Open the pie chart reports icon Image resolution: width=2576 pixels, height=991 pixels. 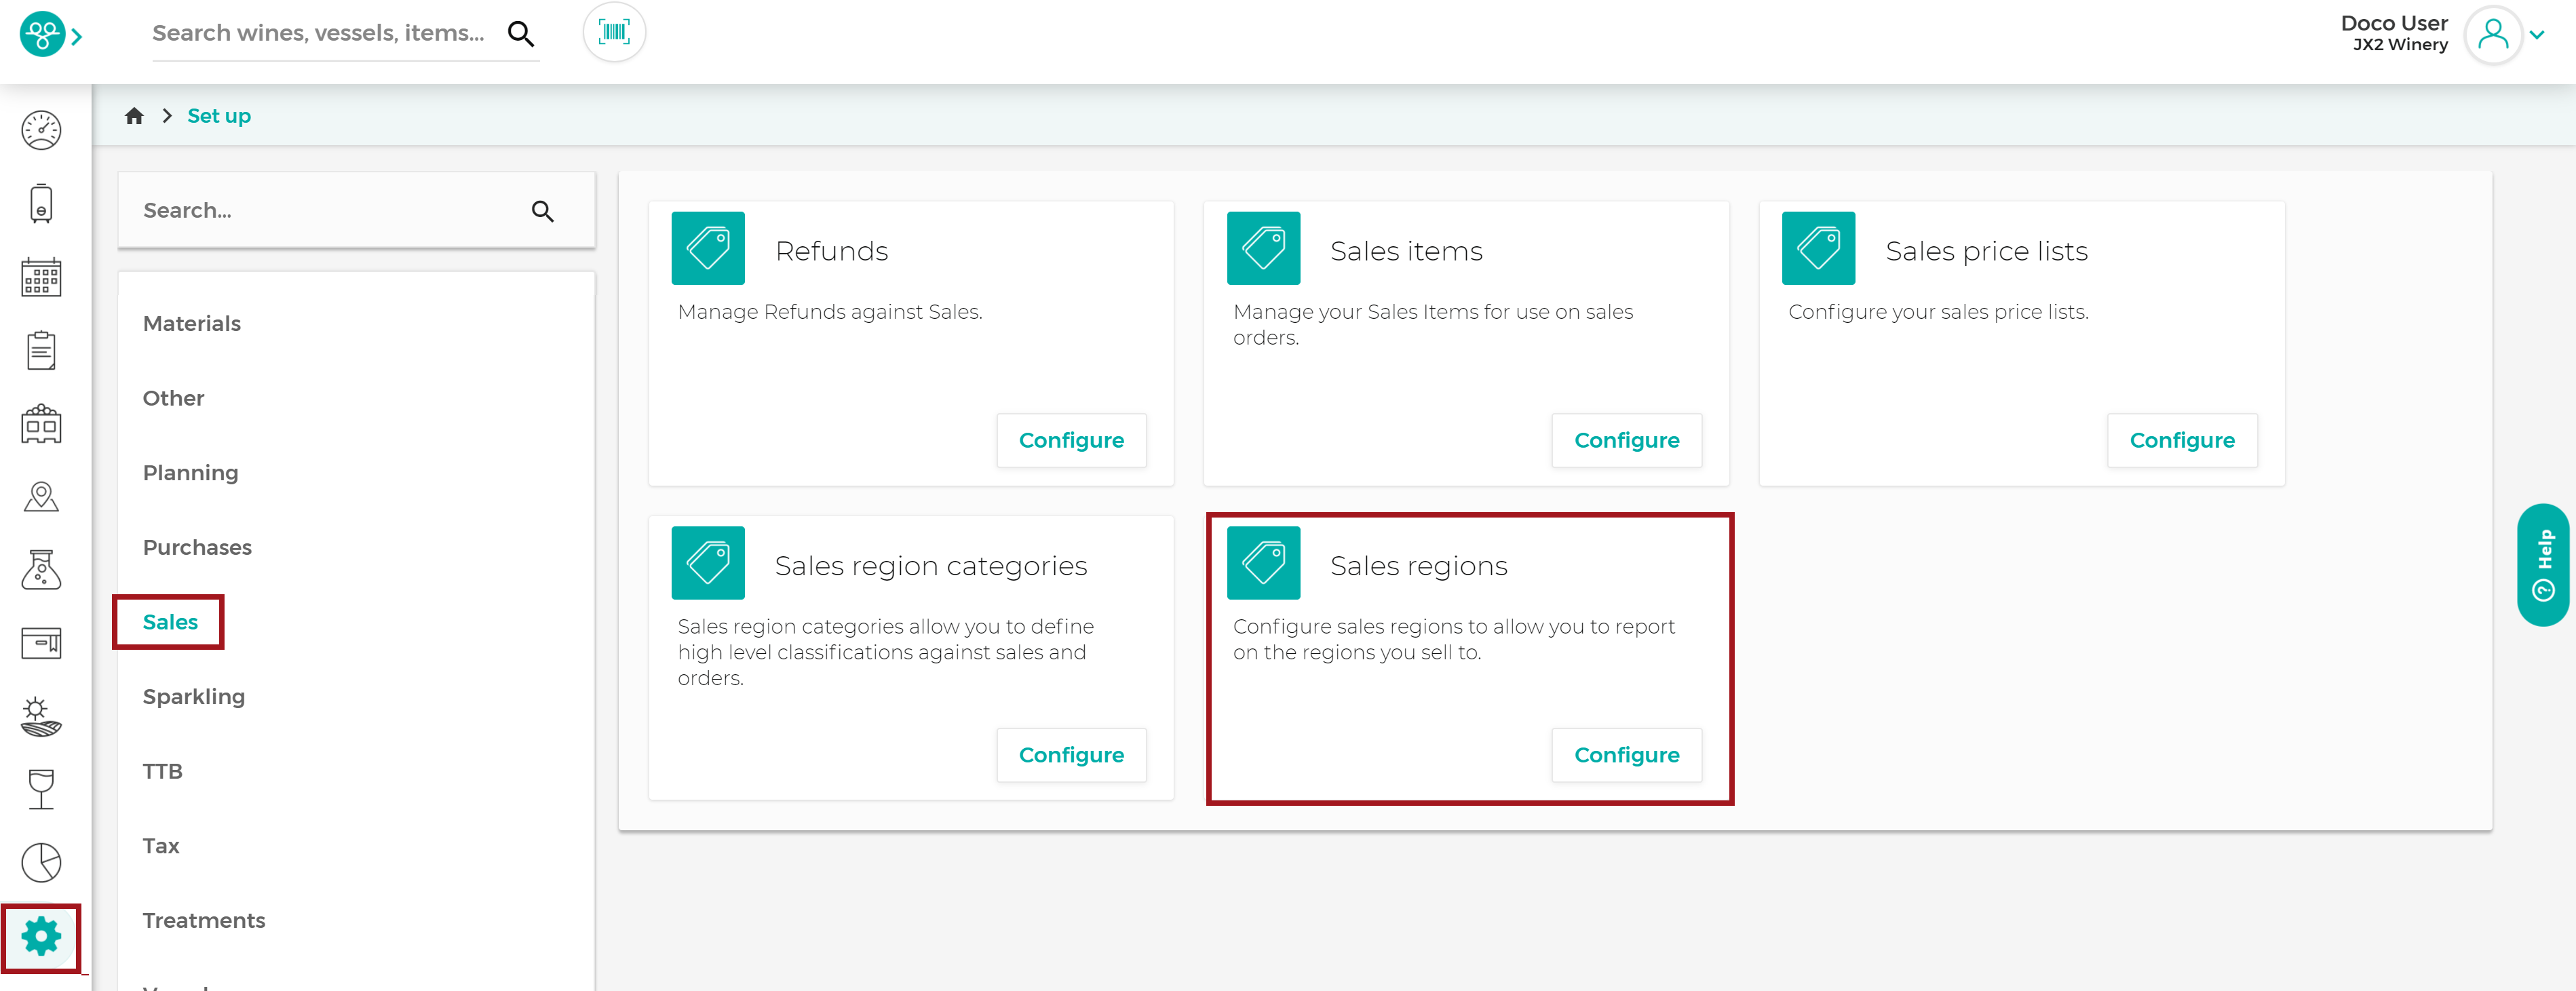(41, 863)
